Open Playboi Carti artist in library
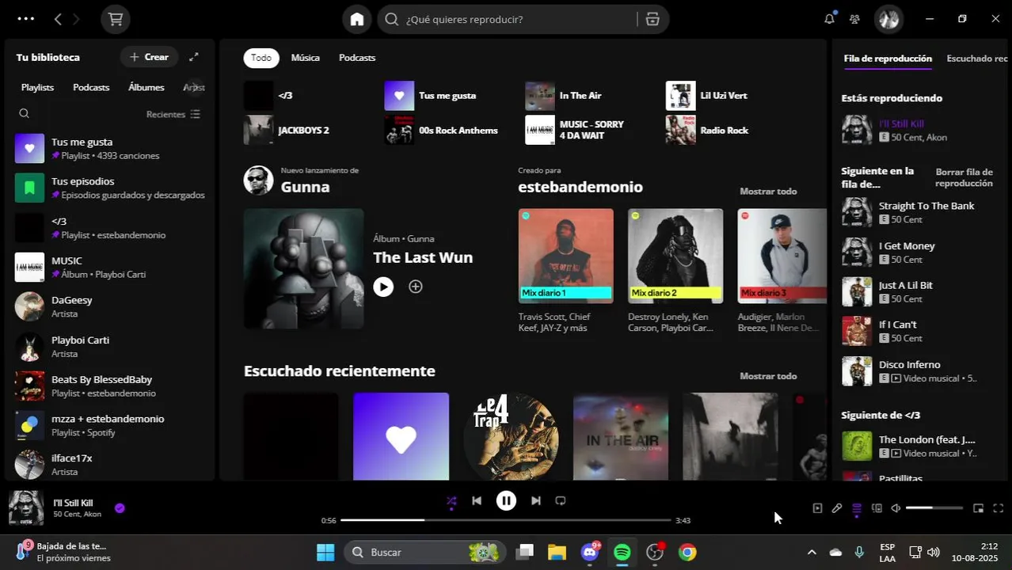 pos(110,346)
